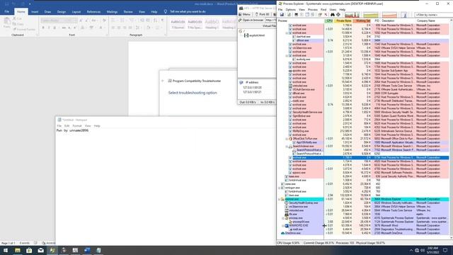Open the File menu in Notepad

pos(59,126)
